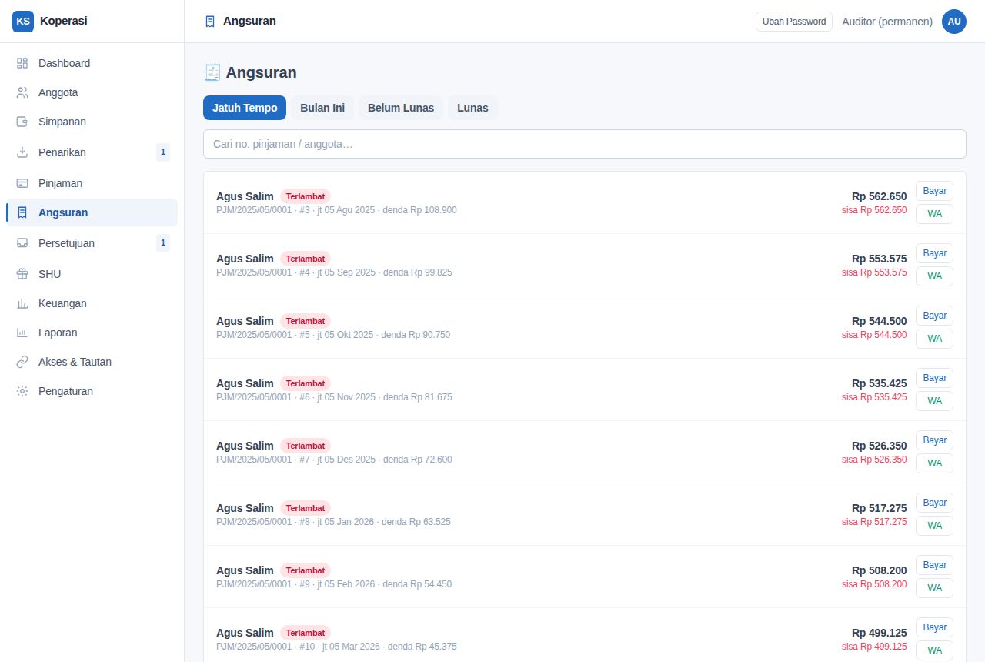Click the Persetujuan badge showing 1

coord(162,243)
